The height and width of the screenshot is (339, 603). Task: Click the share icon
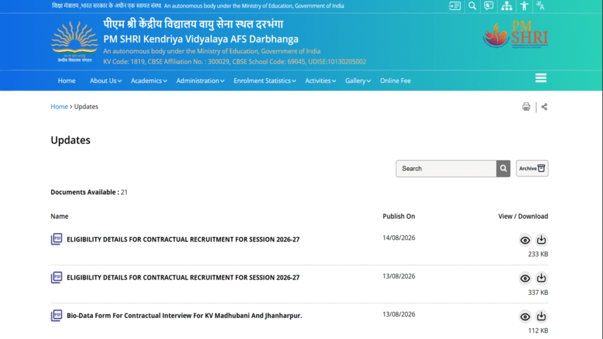point(544,107)
